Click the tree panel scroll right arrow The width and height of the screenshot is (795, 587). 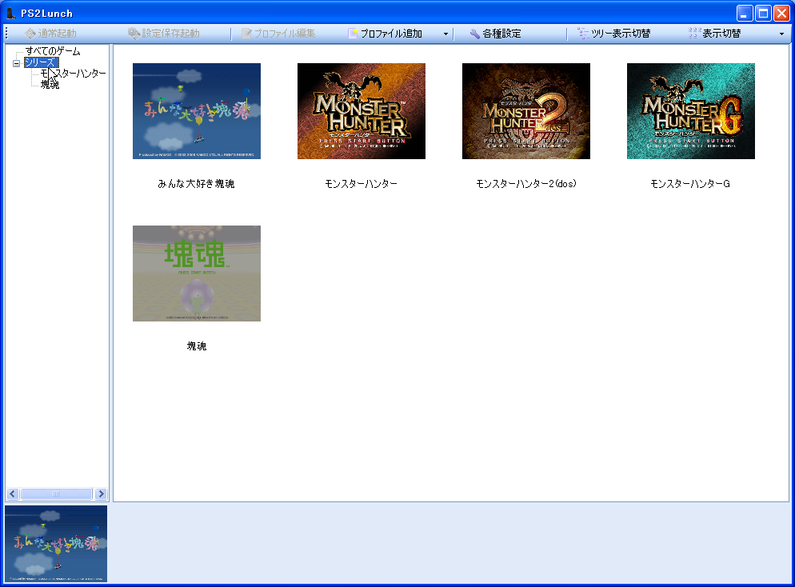tap(101, 493)
